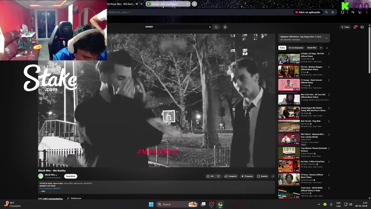Viewport: 371px width, 209px height.
Task: Open Chrome from the taskbar
Action: (x=220, y=204)
